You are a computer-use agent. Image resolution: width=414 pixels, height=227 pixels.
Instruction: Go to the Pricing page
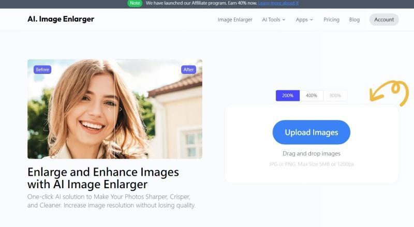(331, 20)
